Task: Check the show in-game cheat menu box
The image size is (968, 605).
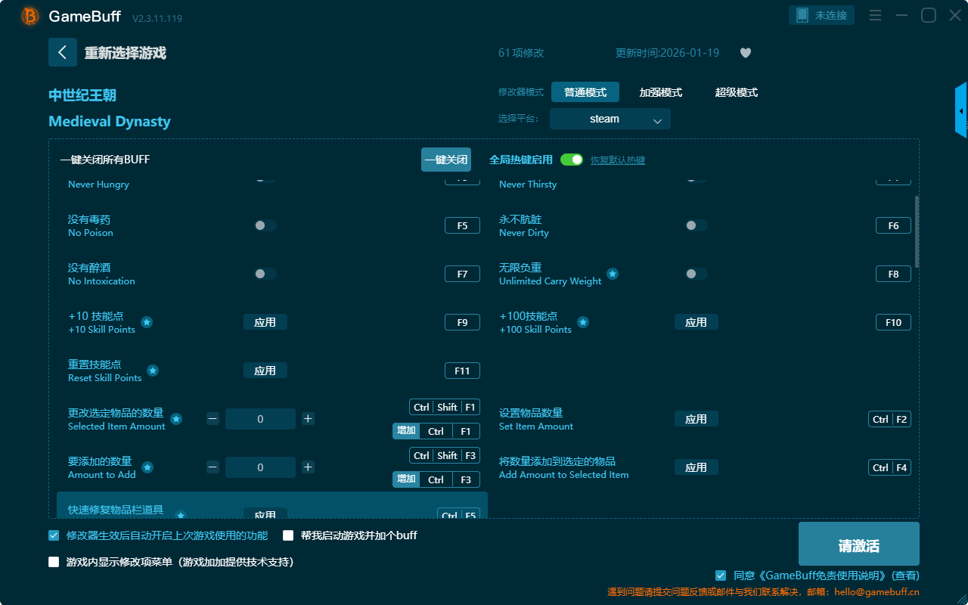Action: point(54,562)
